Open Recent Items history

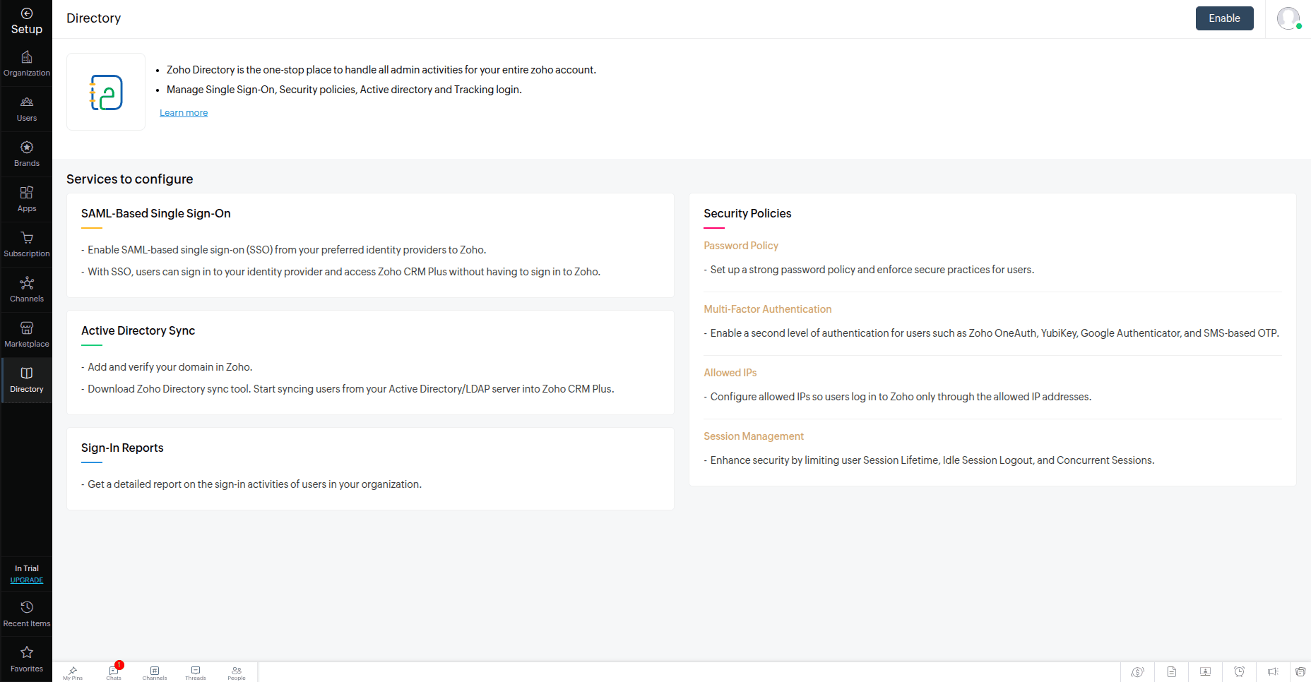[27, 613]
